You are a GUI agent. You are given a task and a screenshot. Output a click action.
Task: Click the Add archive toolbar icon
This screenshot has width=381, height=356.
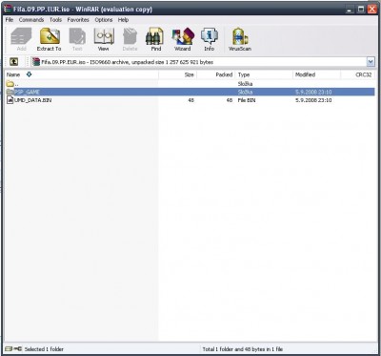[21, 39]
